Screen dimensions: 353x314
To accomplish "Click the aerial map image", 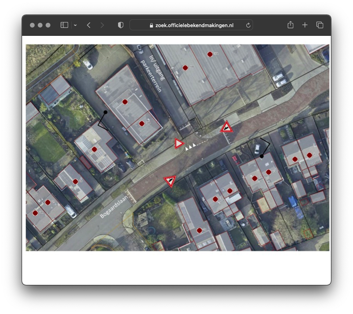I will pos(177,147).
